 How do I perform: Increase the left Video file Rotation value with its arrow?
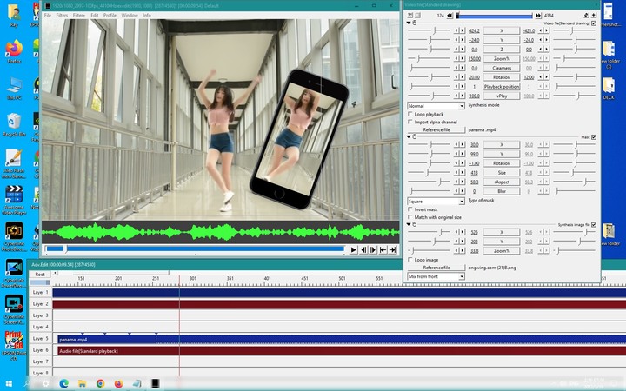[463, 77]
